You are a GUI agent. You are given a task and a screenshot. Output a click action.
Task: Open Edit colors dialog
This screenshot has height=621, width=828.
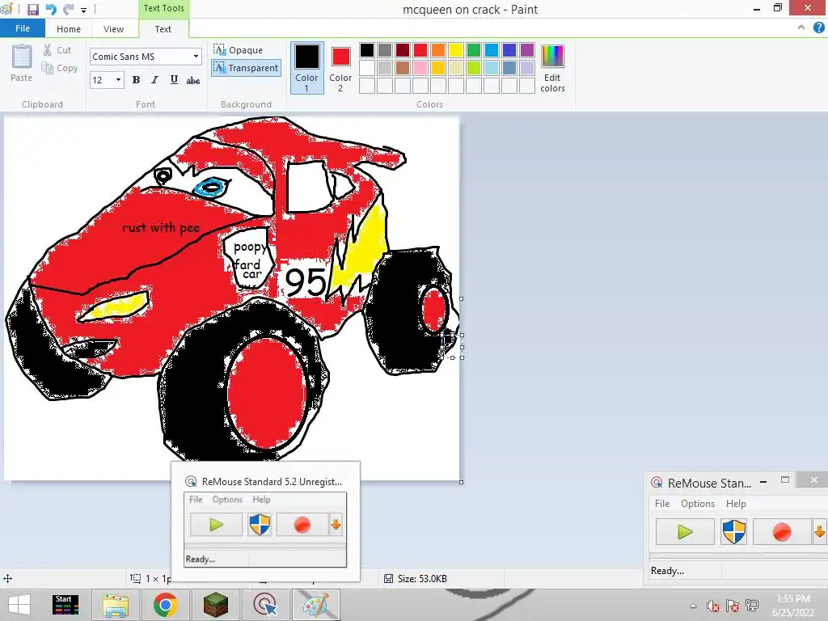[x=552, y=69]
